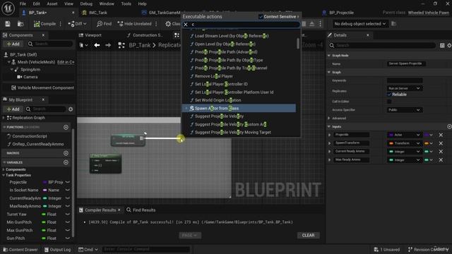Open Edit in C++ link
Viewport: 452px width, 254px height.
[x=66, y=62]
